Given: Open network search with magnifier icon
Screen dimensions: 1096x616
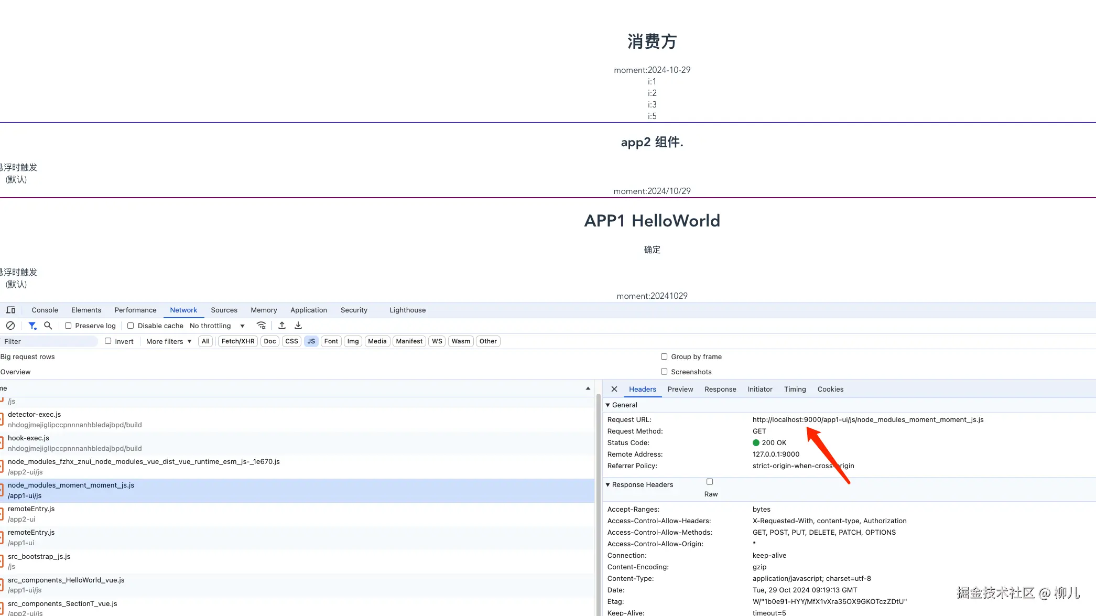Looking at the screenshot, I should (48, 326).
